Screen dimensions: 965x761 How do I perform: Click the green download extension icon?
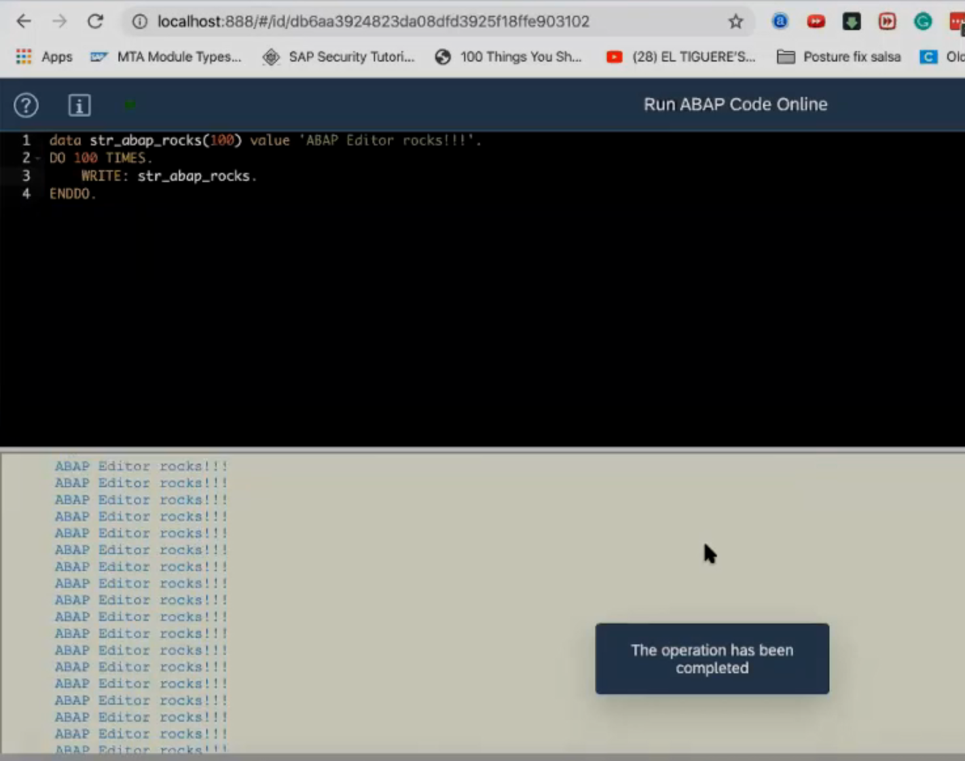[x=851, y=21]
